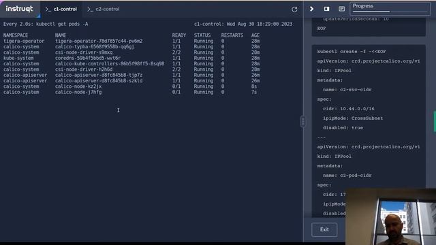
Task: Refresh the terminal with the reload icon
Action: pos(294,10)
